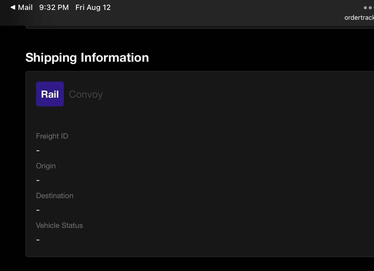This screenshot has width=374, height=271.
Task: Tap the Fri Aug 12 date
Action: 93,7
